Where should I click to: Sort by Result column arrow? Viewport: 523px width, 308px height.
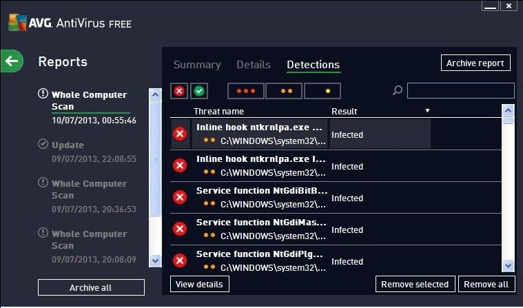pyautogui.click(x=427, y=110)
